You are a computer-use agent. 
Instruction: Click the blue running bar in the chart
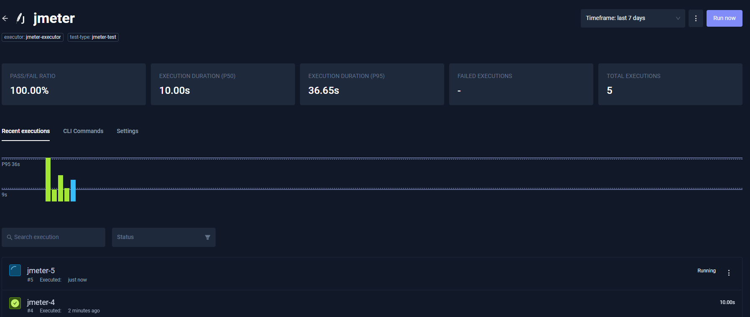point(73,191)
